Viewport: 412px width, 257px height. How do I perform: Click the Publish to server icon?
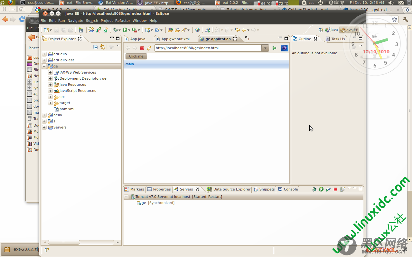342,189
